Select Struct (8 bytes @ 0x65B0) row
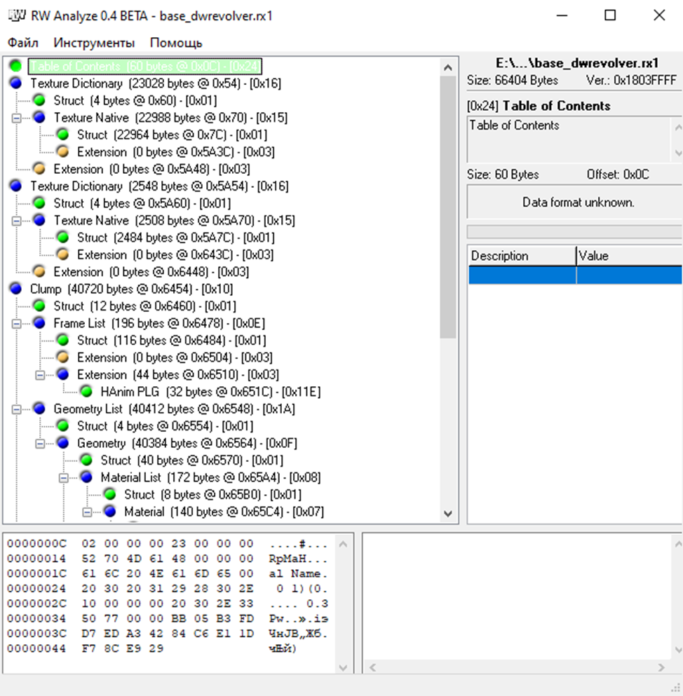 (x=212, y=494)
